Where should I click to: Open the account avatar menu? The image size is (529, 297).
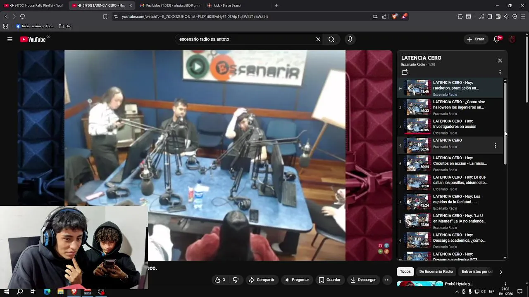pyautogui.click(x=512, y=39)
